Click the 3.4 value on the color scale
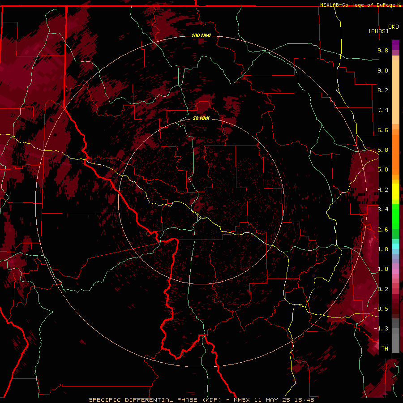 (x=383, y=210)
